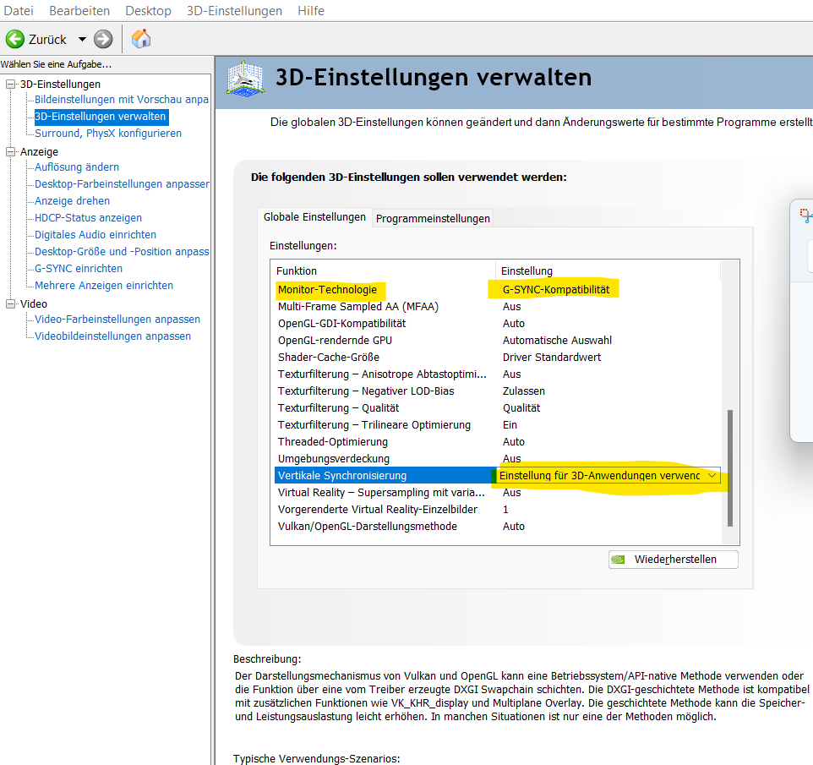813x765 pixels.
Task: Click the 3D settings header cube icon
Action: click(x=246, y=79)
